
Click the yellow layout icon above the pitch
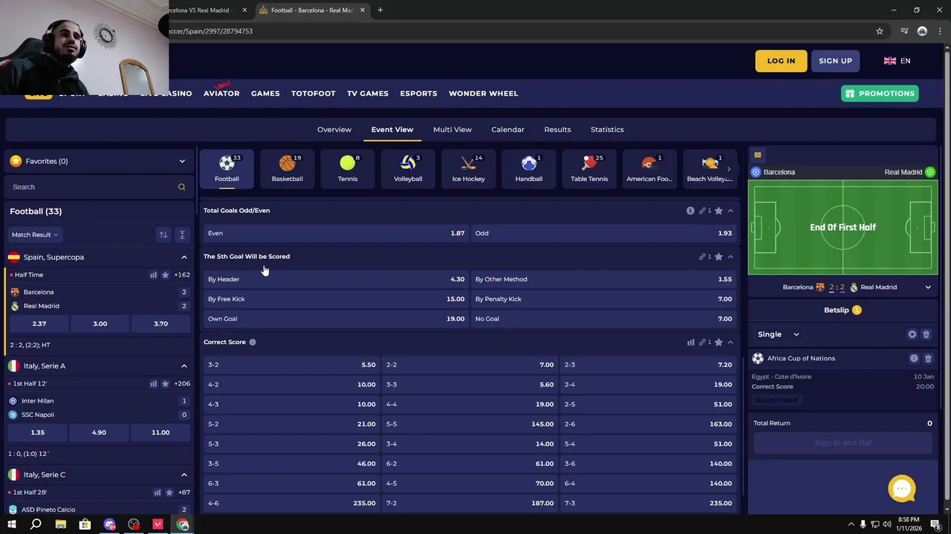pos(758,155)
